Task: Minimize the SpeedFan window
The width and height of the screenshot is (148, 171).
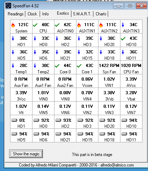Action: pyautogui.click(x=118, y=6)
